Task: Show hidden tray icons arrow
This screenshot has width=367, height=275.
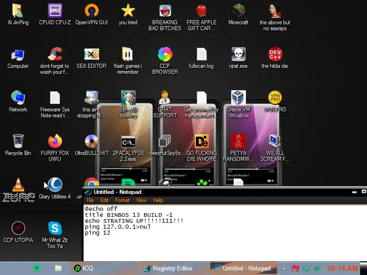Action: [284, 269]
